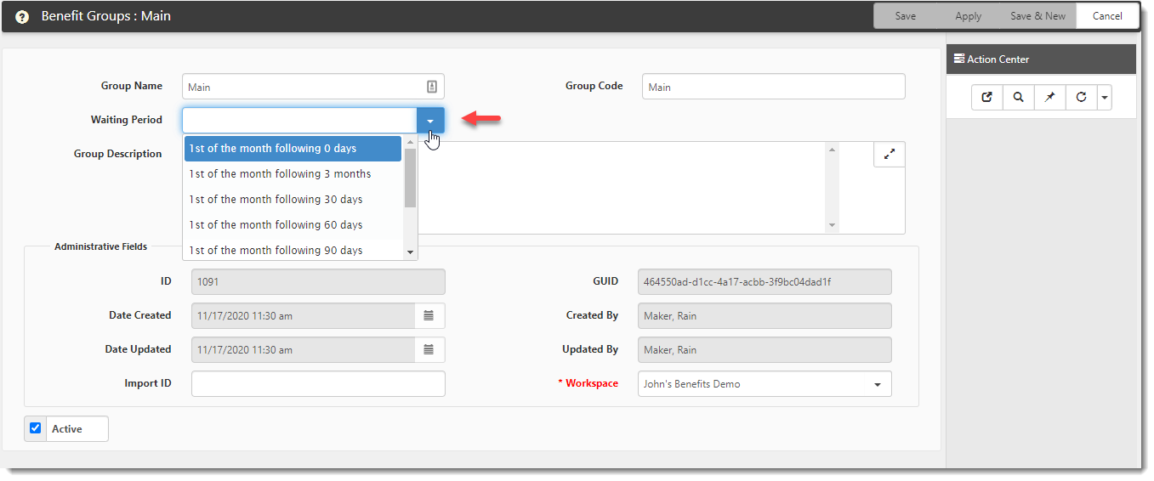1154x481 pixels.
Task: Click the pin icon in Action Center
Action: 1049,98
